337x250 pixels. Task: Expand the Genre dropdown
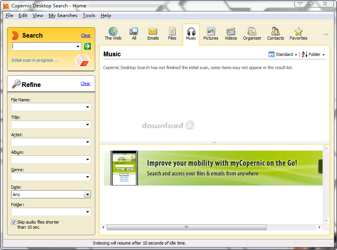pyautogui.click(x=87, y=177)
